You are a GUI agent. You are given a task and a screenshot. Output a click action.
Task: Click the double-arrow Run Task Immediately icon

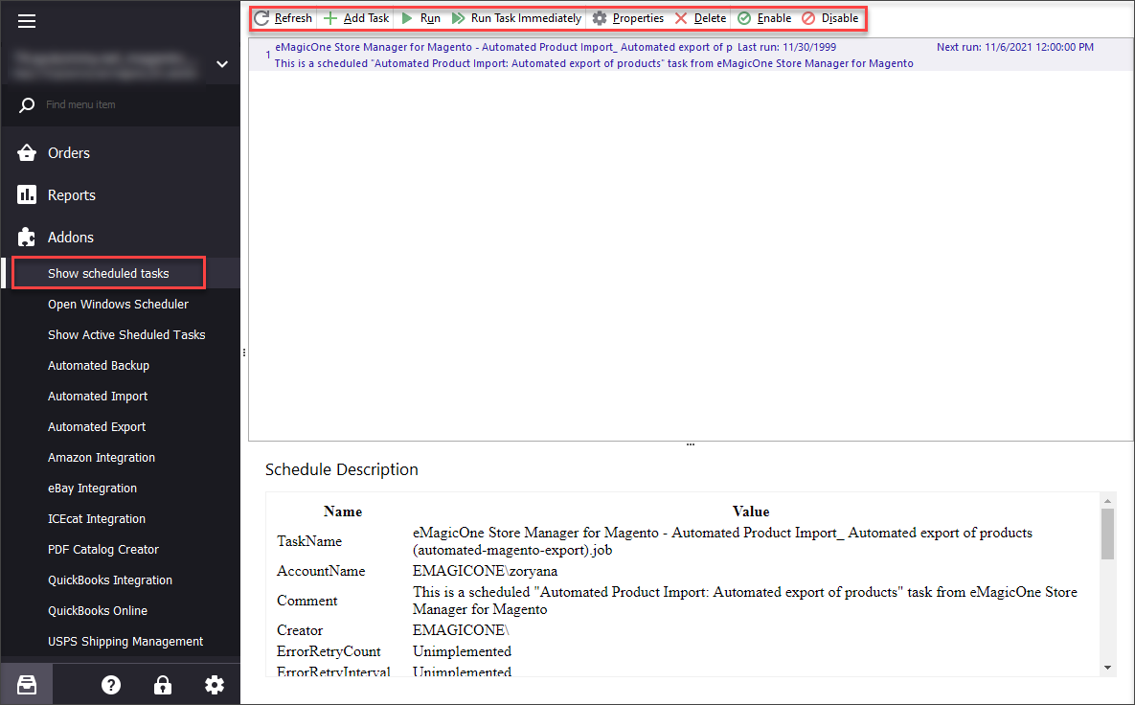coord(458,18)
